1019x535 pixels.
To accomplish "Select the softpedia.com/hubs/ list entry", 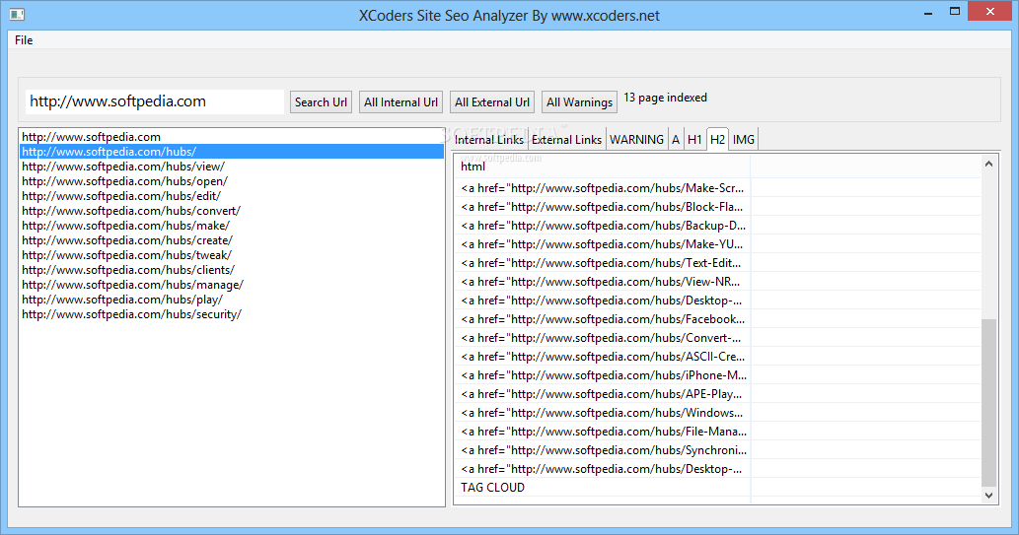I will [x=232, y=152].
